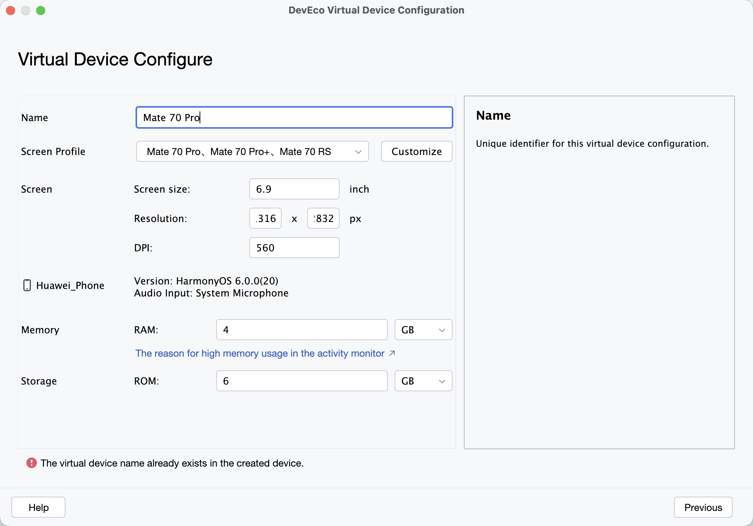
Task: Click the Name description panel
Action: [599, 272]
